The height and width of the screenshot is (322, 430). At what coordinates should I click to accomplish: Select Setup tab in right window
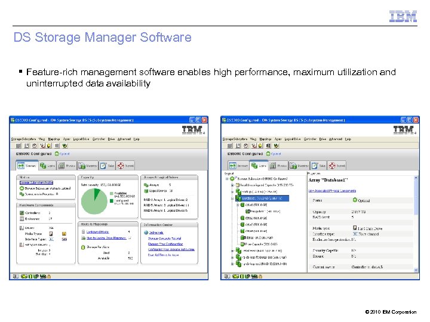[x=318, y=166]
